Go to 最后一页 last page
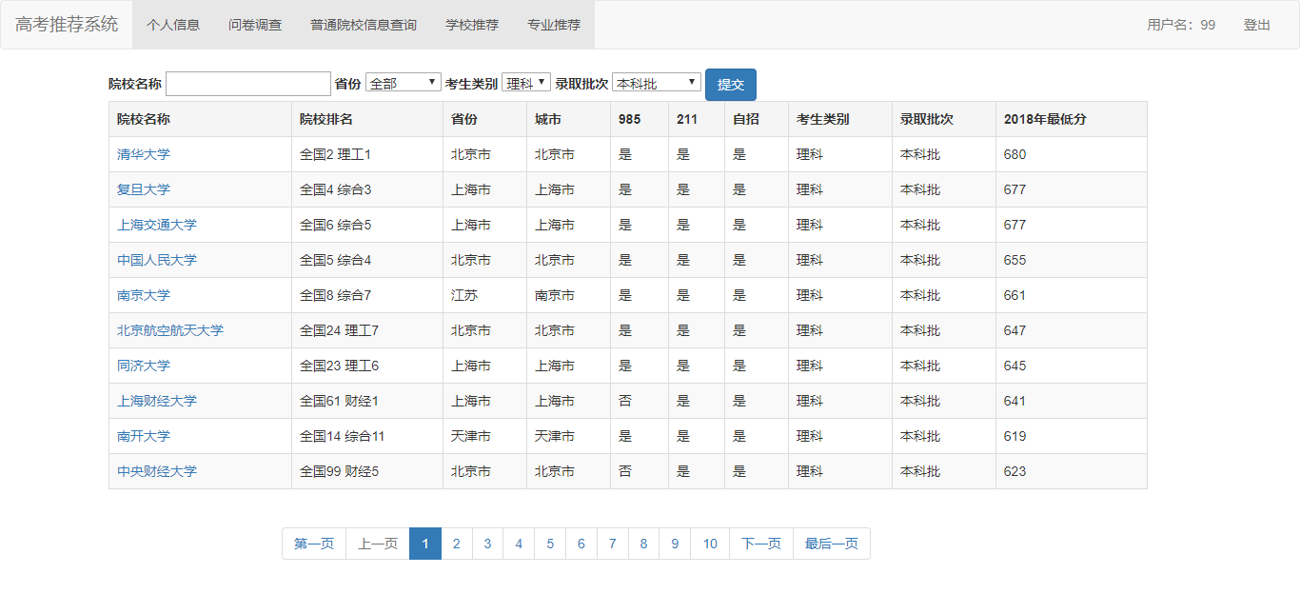Screen dimensions: 1300x594 (832, 544)
